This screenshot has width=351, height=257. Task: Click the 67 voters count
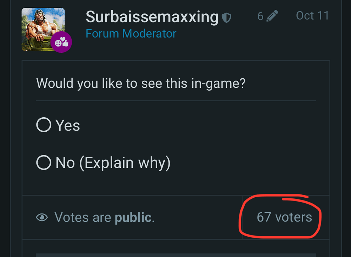coord(284,217)
